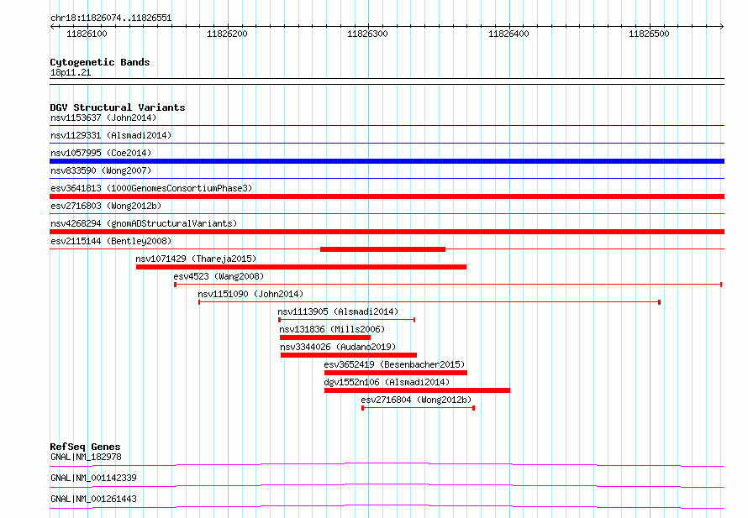Screen dimensions: 748x518
Task: Click the right arrow on the ruler
Action: [722, 27]
